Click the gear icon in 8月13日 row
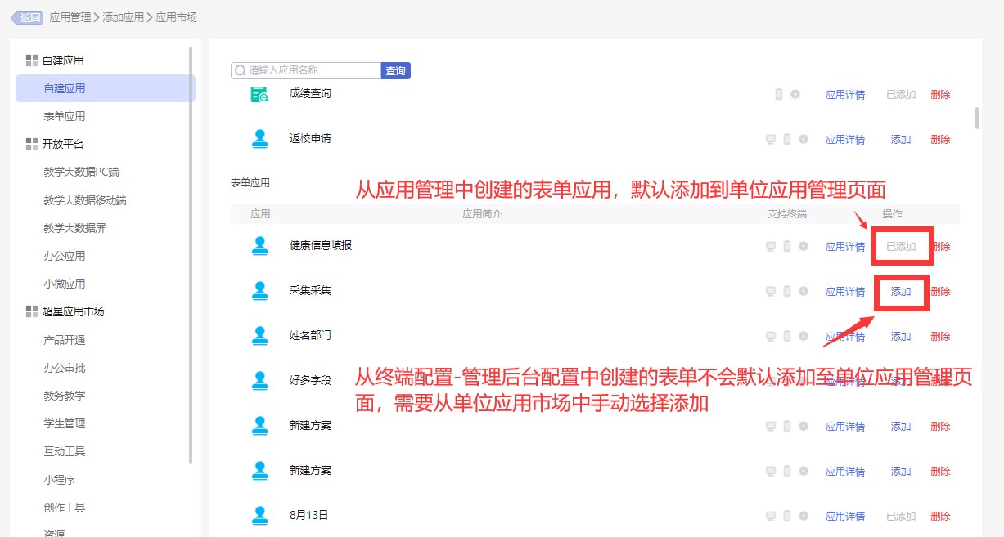The height and width of the screenshot is (537, 1004). point(804,516)
